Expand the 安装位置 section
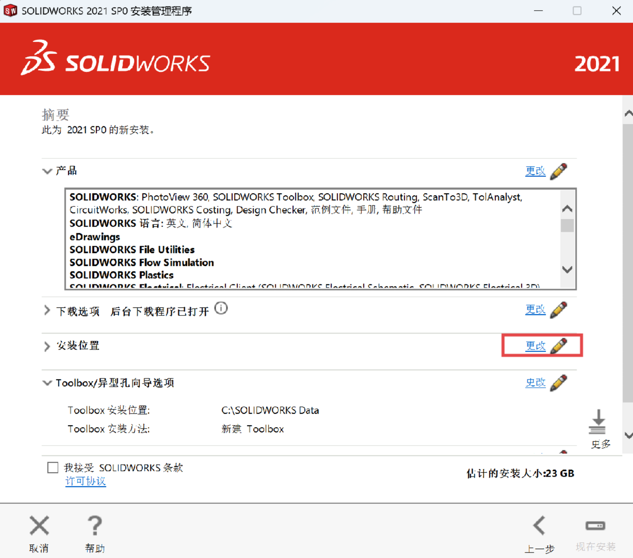Screen dimensions: 633x558 (47, 347)
